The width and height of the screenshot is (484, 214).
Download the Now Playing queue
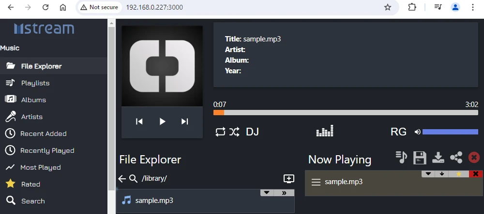pyautogui.click(x=438, y=158)
